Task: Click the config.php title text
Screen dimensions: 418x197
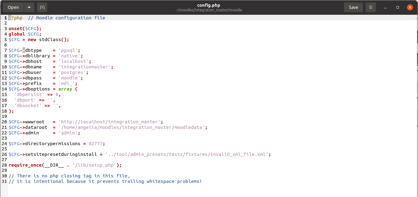Action: [209, 5]
